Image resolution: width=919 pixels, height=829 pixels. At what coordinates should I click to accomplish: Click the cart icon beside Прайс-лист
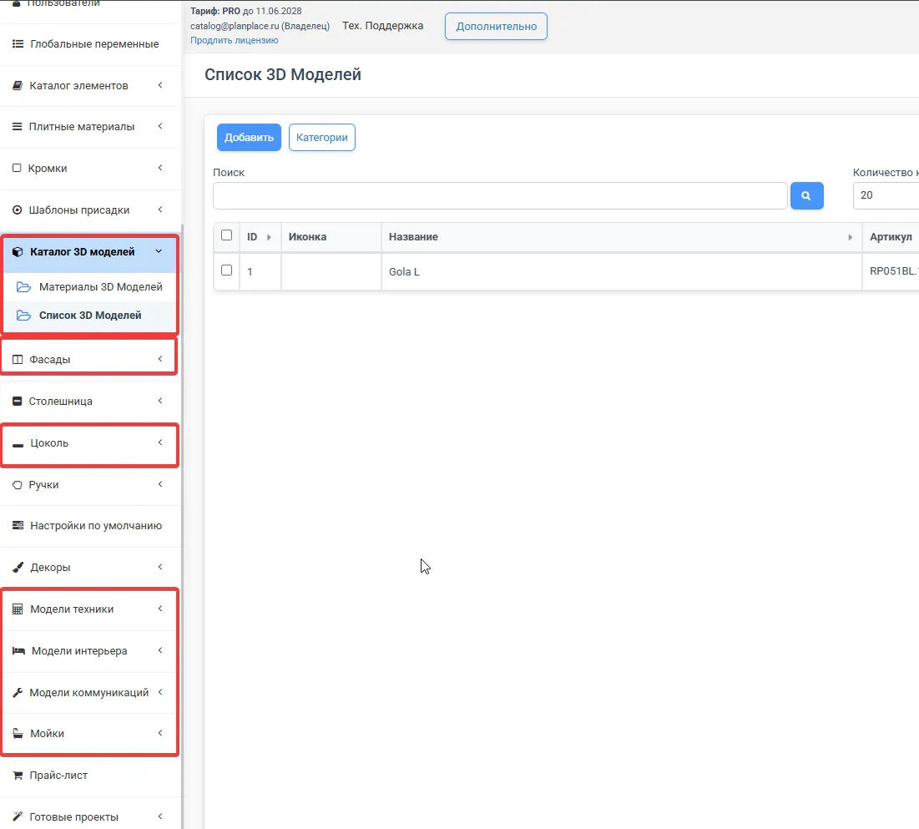[x=18, y=775]
